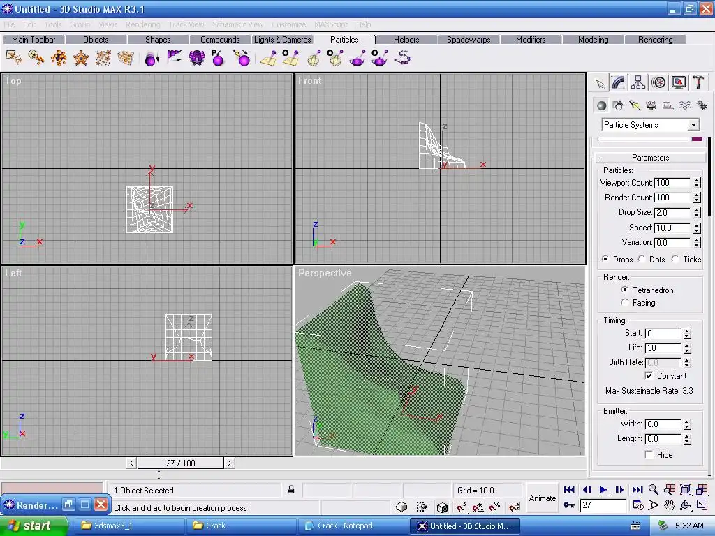Click the time slider right arrow
This screenshot has width=715, height=536.
pyautogui.click(x=229, y=463)
